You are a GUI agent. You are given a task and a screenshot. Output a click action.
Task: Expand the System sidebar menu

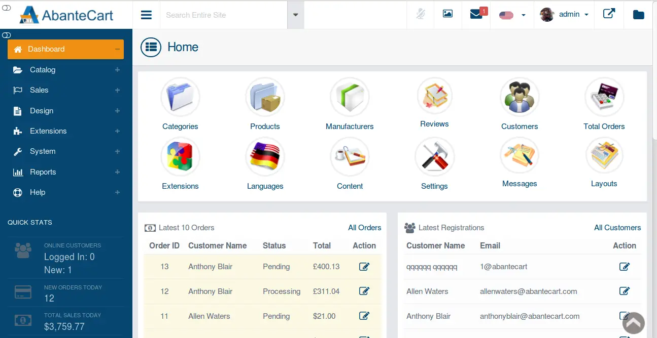pyautogui.click(x=66, y=151)
